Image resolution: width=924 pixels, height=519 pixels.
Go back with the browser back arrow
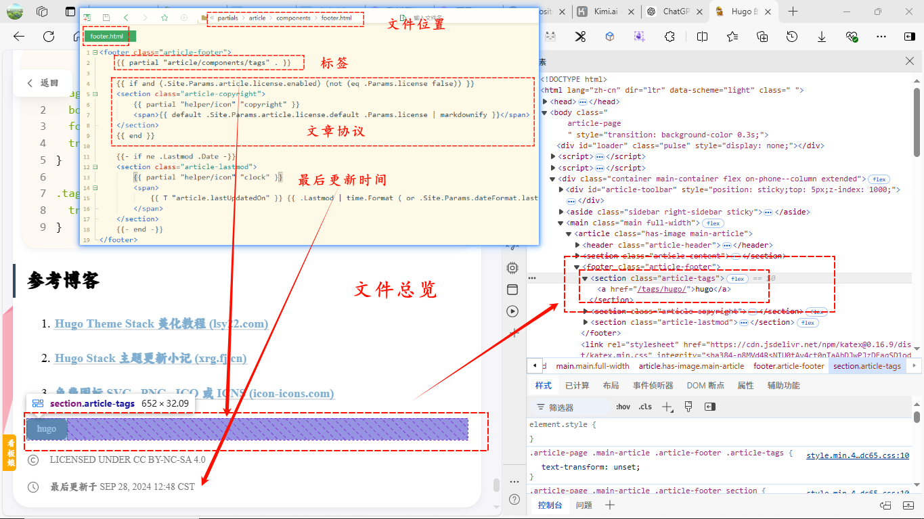[19, 37]
